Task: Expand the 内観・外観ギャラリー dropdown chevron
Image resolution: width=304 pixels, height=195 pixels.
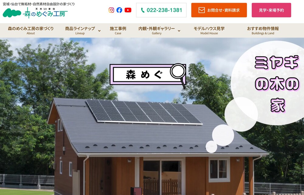Action: (x=179, y=31)
